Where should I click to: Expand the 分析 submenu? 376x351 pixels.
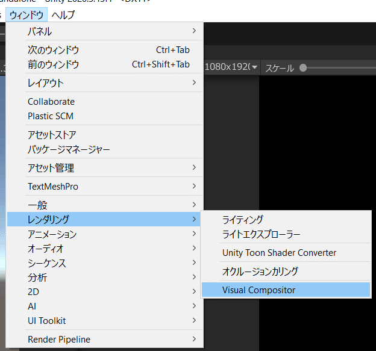click(105, 277)
